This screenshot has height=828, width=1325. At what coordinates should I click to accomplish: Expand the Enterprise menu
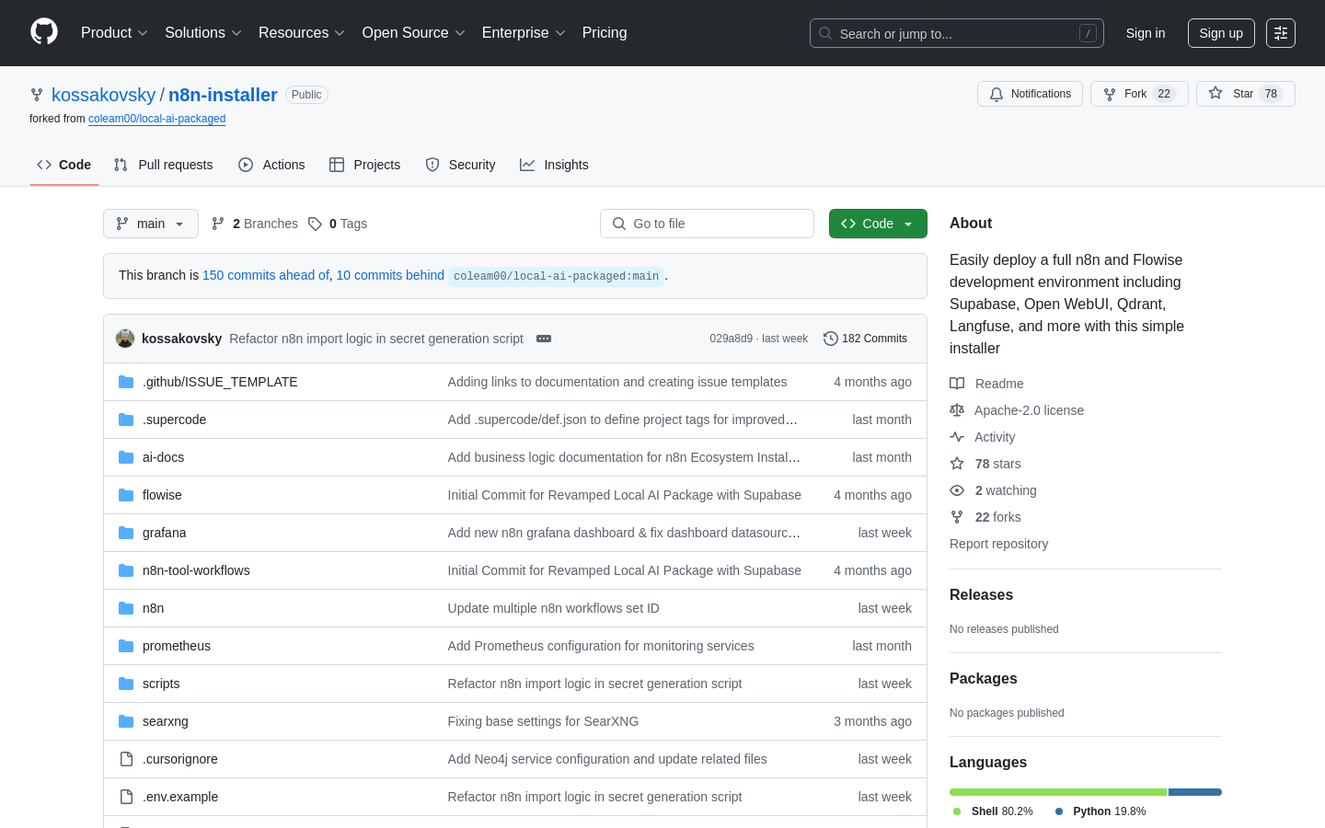click(524, 33)
